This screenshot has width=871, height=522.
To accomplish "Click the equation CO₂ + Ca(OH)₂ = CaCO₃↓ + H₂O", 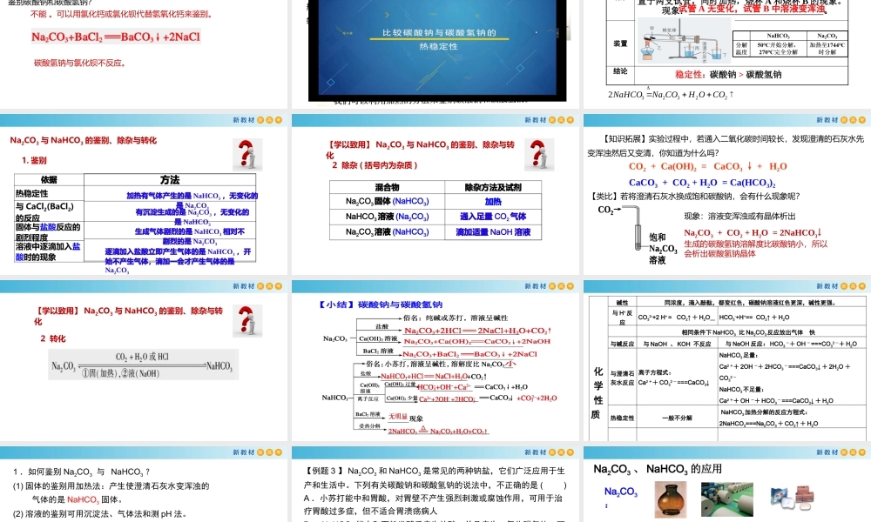I will pos(707,166).
